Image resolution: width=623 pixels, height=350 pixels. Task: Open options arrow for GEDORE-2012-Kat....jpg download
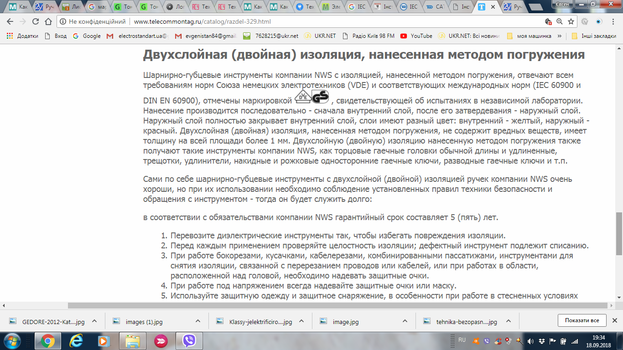pos(94,321)
